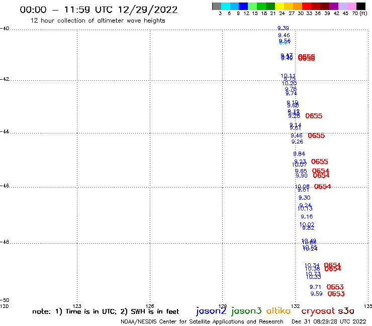Image resolution: width=372 pixels, height=326 pixels.
Task: Click the wave height value 9.71
Action: point(315,287)
